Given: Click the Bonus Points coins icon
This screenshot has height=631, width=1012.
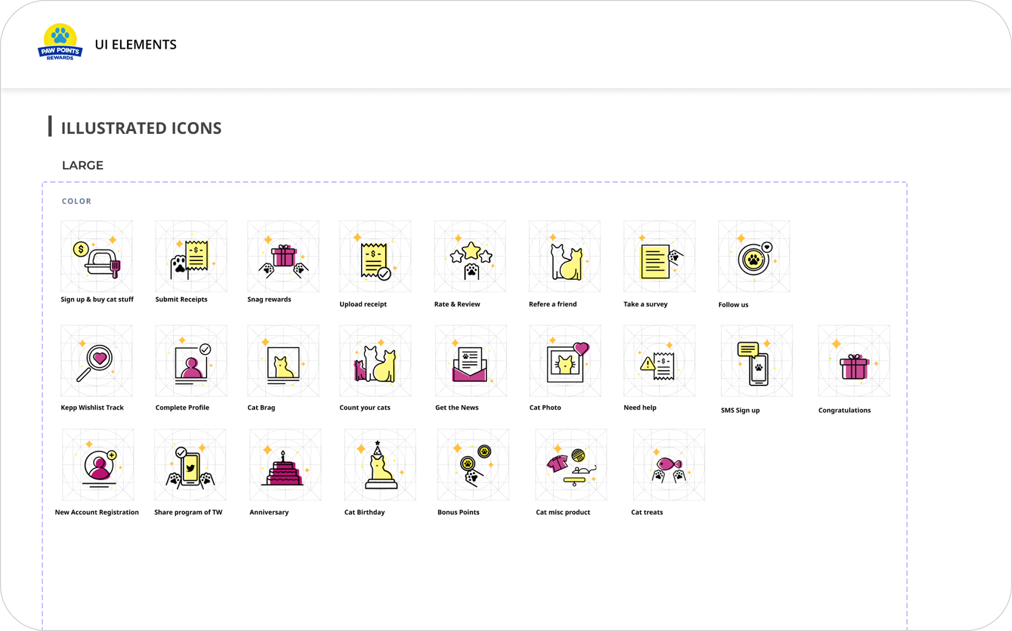Looking at the screenshot, I should (473, 465).
